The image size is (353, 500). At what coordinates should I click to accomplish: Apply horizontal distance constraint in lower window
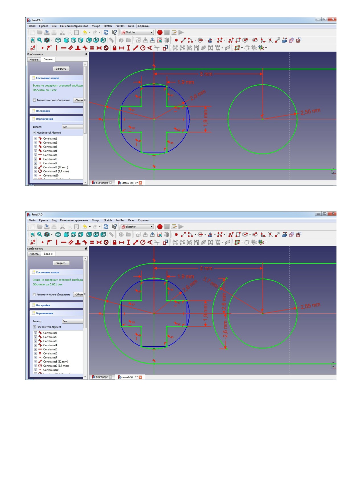click(x=122, y=242)
